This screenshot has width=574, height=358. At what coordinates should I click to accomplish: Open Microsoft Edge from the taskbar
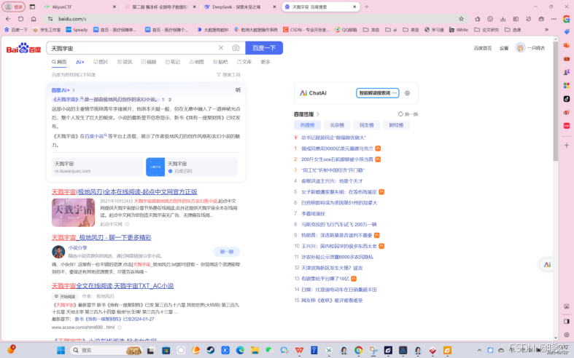240,350
